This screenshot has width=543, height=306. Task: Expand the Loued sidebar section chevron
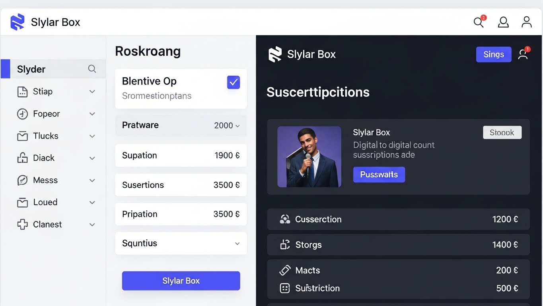[x=92, y=202]
